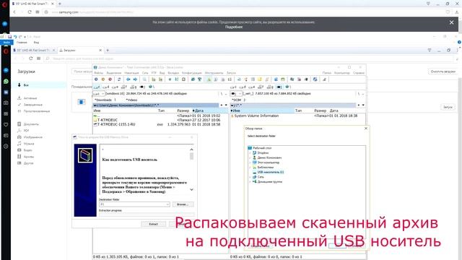The image size is (462, 260).
Task: Expand Этот компьютер node in folder tree
Action: (x=250, y=162)
